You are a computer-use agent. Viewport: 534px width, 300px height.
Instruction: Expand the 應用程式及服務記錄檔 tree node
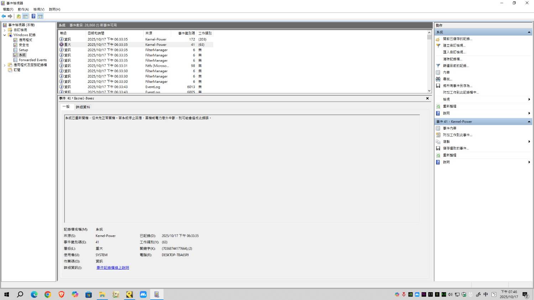pyautogui.click(x=5, y=65)
